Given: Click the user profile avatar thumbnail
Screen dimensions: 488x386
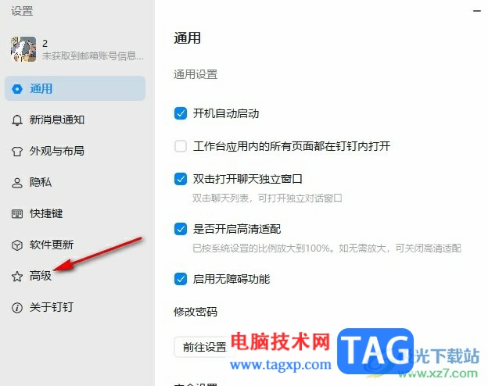Looking at the screenshot, I should click(23, 49).
